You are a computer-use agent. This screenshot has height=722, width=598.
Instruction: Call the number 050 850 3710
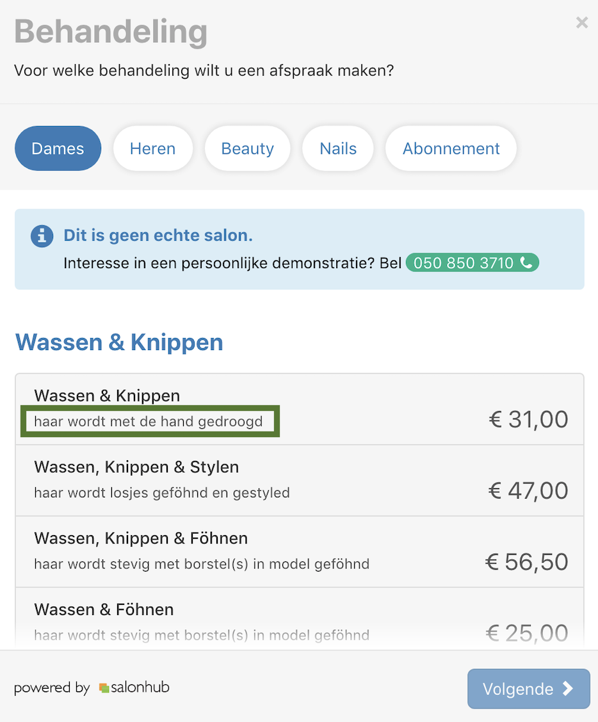(473, 262)
